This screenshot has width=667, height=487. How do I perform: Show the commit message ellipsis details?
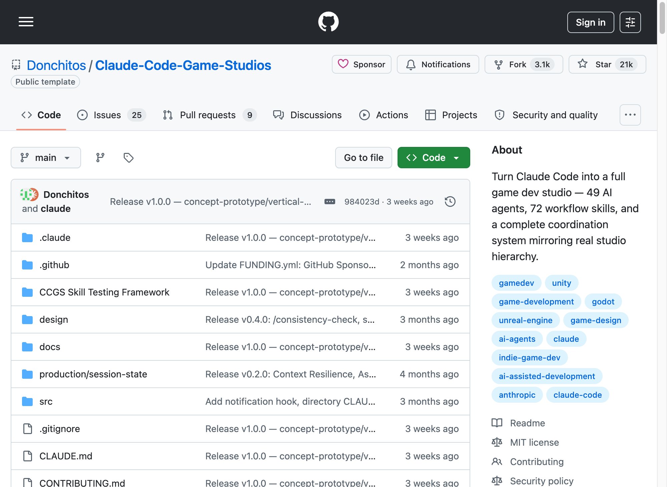[x=329, y=202]
